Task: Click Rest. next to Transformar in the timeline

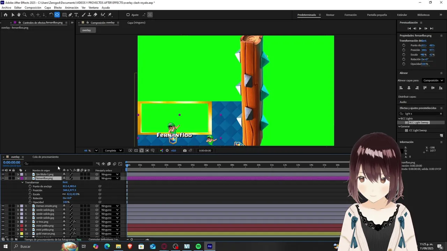Action: (x=65, y=182)
